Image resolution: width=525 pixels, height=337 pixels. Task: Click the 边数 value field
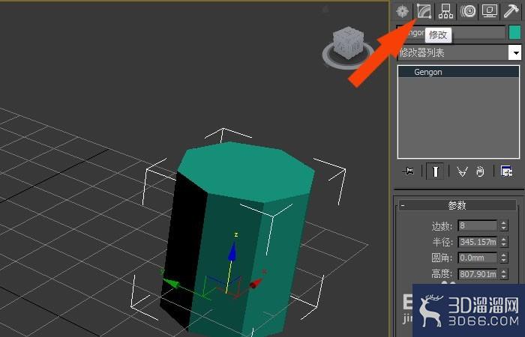(477, 225)
